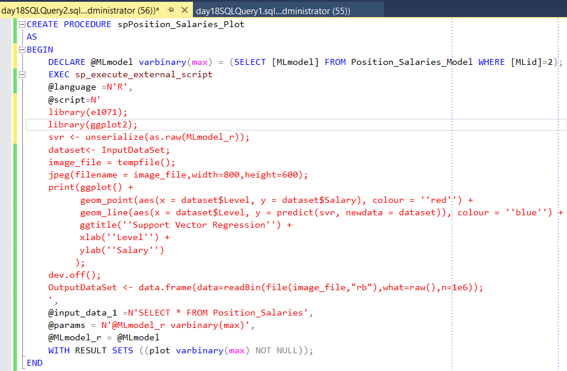Click print(ggplot() + line
The image size is (567, 371).
[x=91, y=188]
